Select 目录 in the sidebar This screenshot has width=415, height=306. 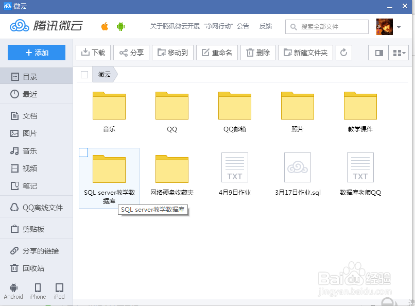36,76
